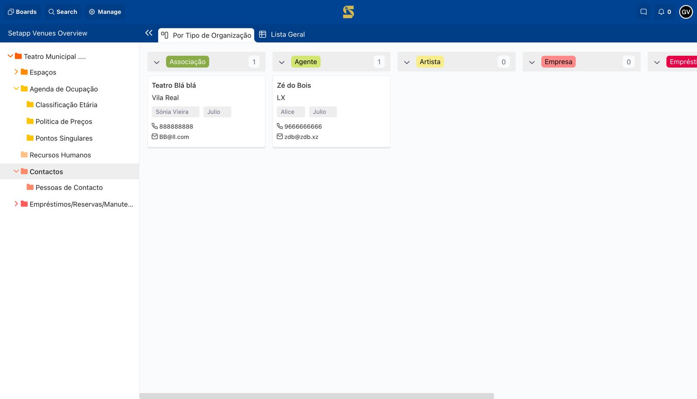The height and width of the screenshot is (399, 697).
Task: Click the phone icon on the Zé do Bois card
Action: coord(280,126)
